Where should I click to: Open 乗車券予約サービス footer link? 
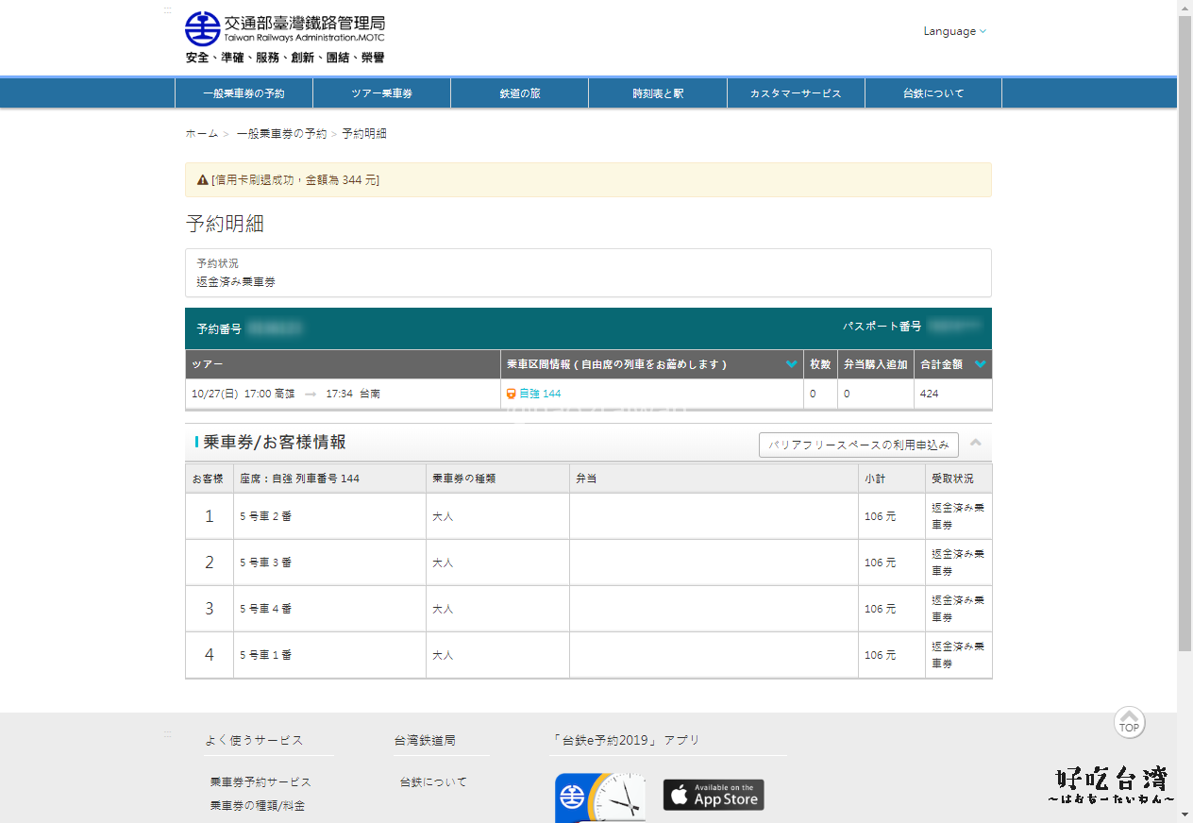pyautogui.click(x=260, y=782)
